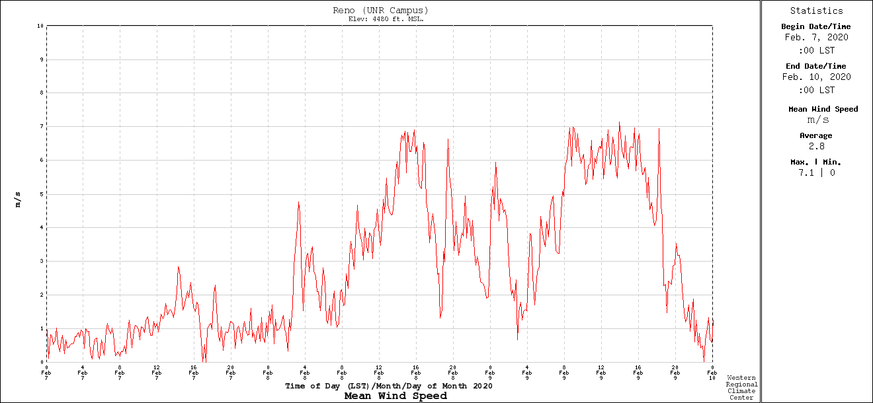873x403 pixels.
Task: Select the begin date "Feb. 7, 2020"
Action: [x=816, y=38]
